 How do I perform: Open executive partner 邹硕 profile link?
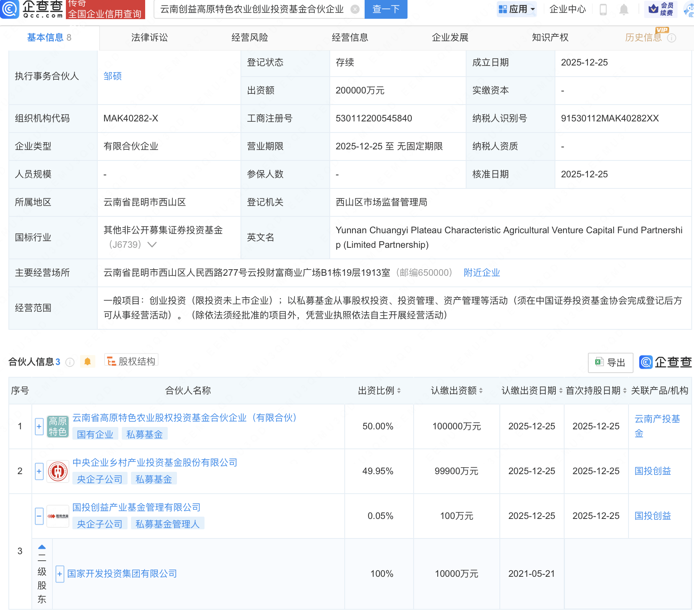click(x=113, y=76)
